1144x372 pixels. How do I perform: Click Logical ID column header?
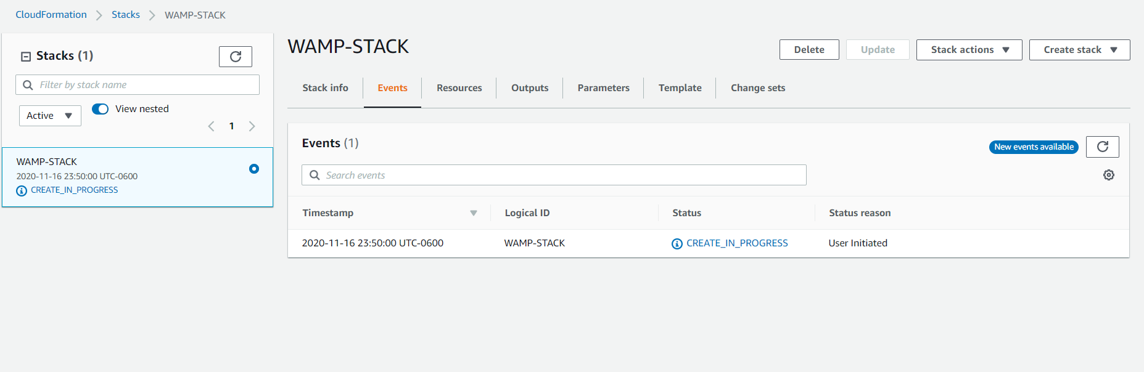pos(527,213)
